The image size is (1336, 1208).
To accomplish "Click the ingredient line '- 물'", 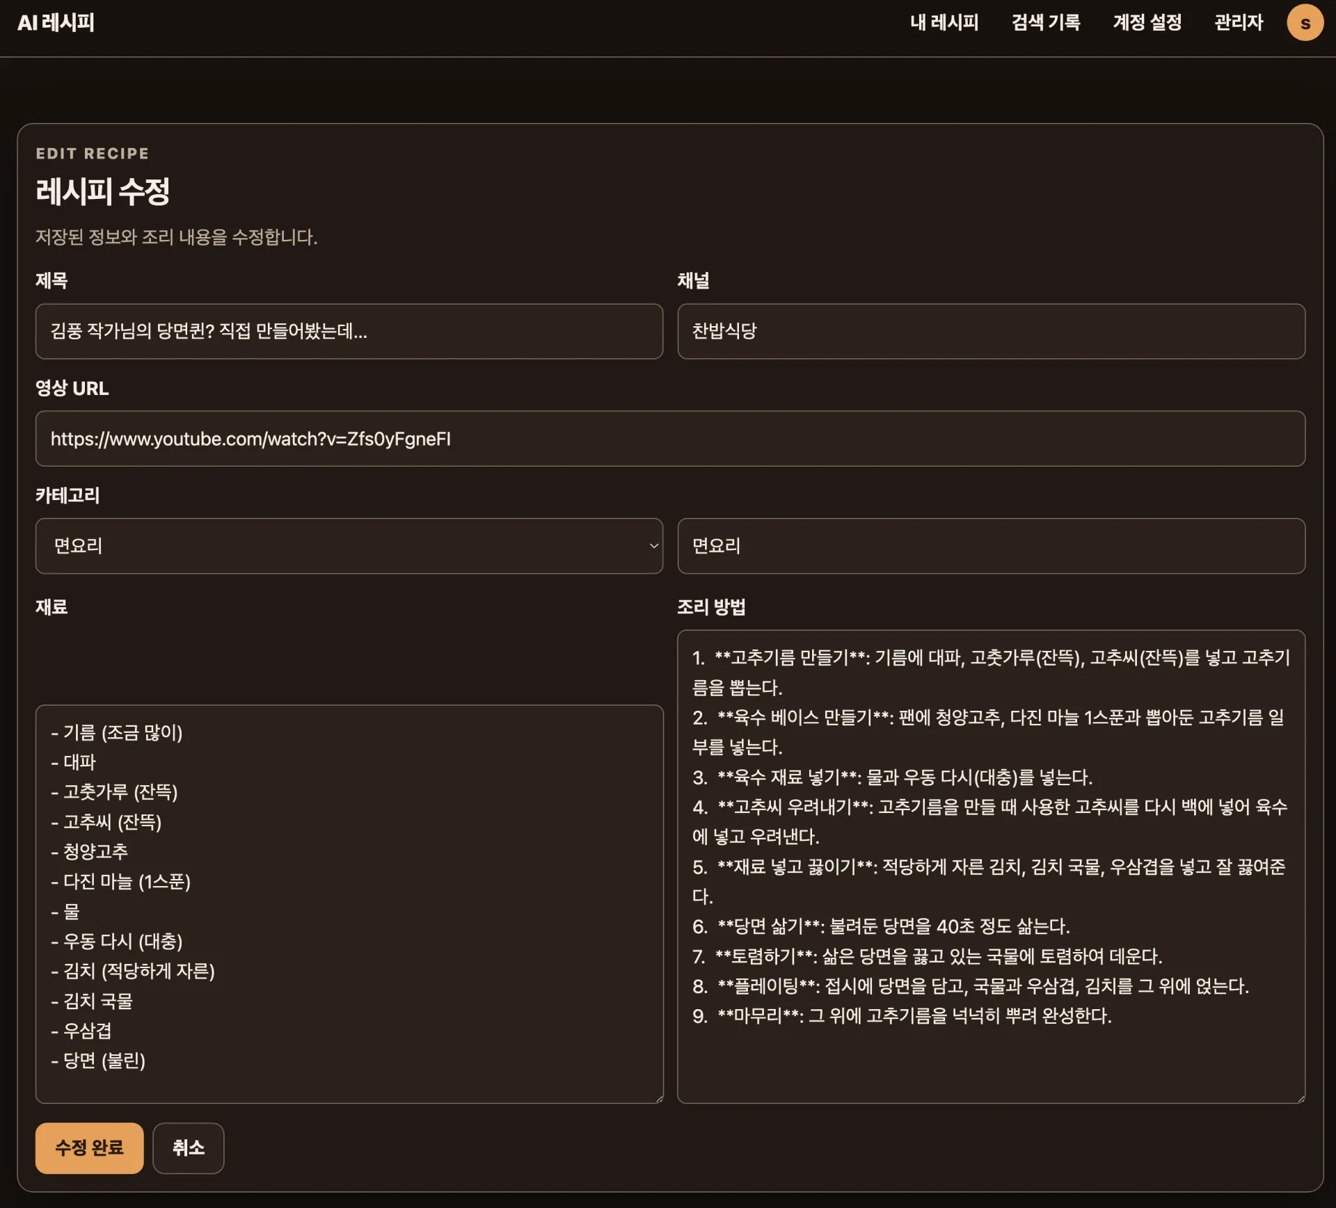I will (65, 911).
